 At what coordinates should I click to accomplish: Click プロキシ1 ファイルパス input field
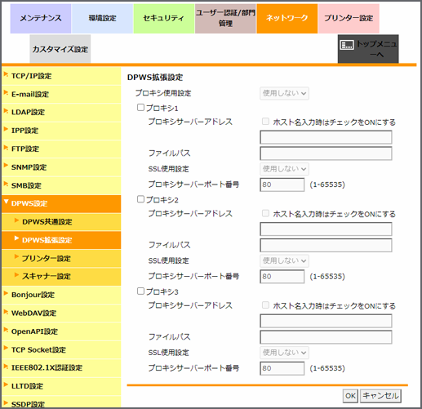pyautogui.click(x=326, y=153)
